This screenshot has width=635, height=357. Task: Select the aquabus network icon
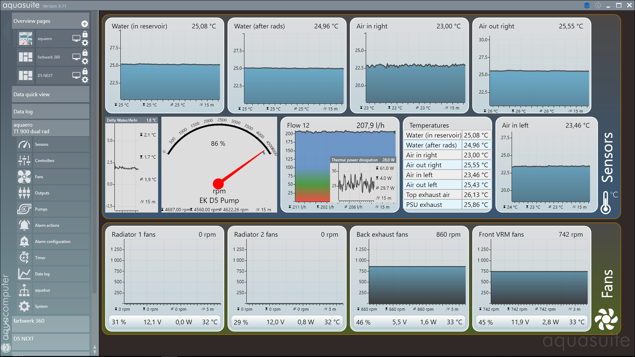pos(24,290)
